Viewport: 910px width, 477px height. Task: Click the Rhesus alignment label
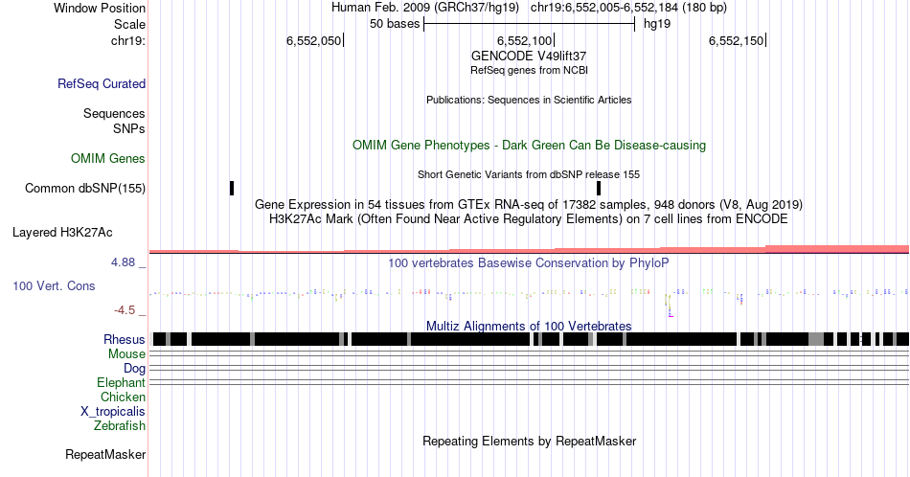tap(125, 339)
